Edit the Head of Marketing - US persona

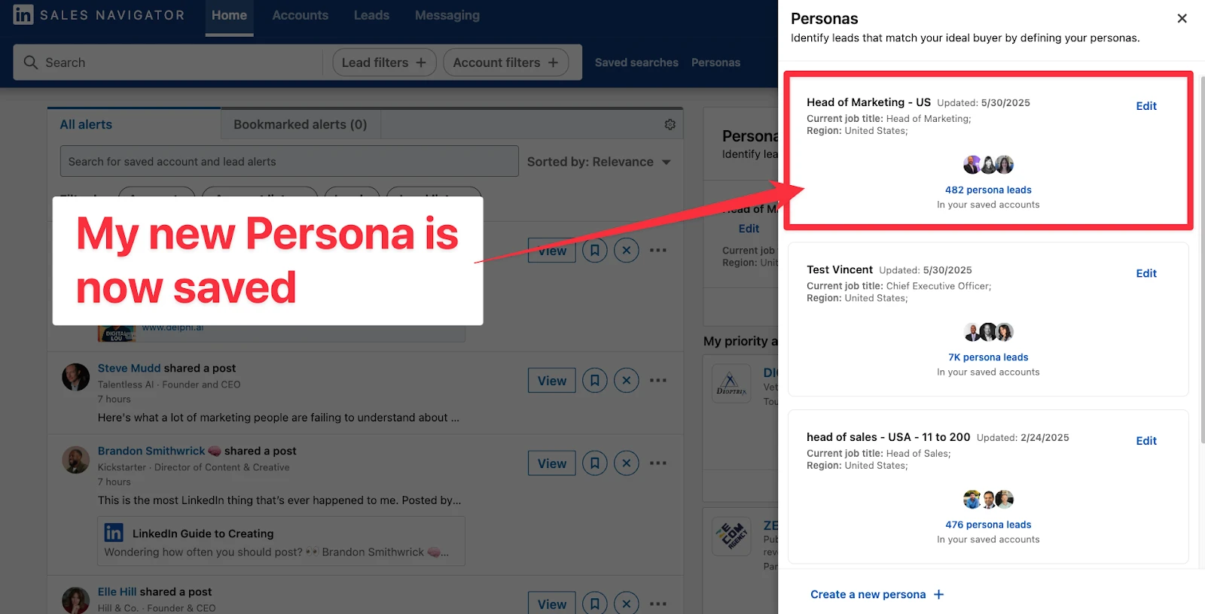(1146, 106)
